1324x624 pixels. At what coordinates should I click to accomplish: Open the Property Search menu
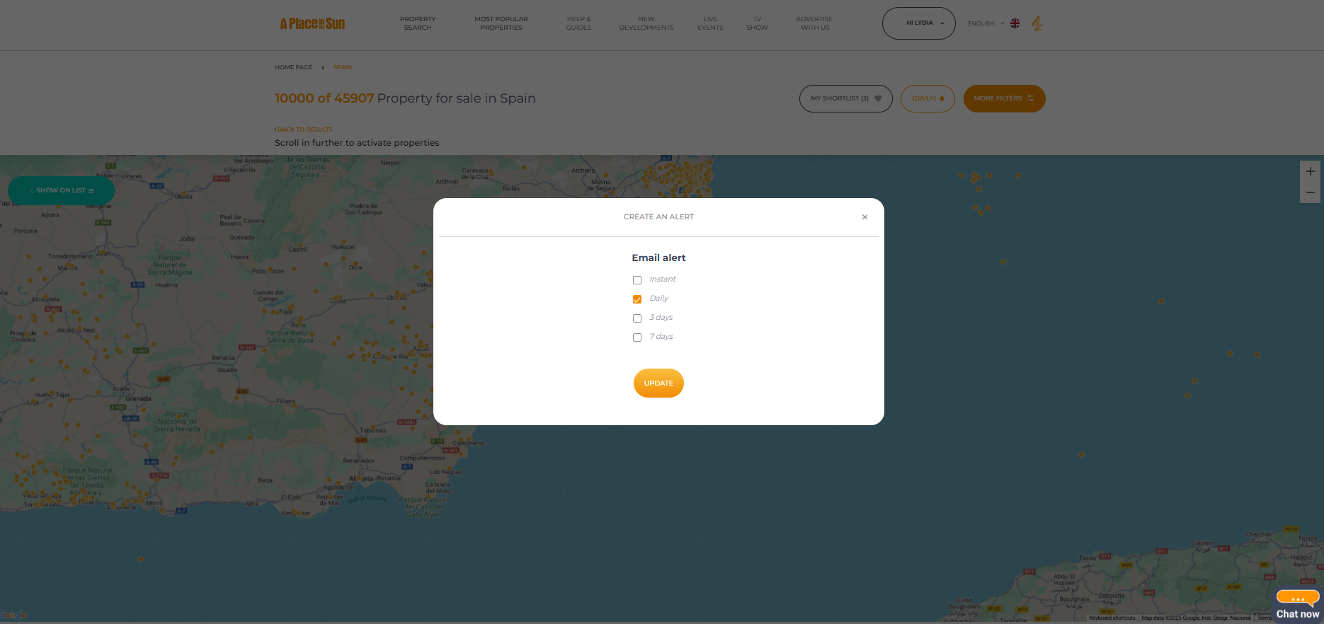tap(418, 23)
